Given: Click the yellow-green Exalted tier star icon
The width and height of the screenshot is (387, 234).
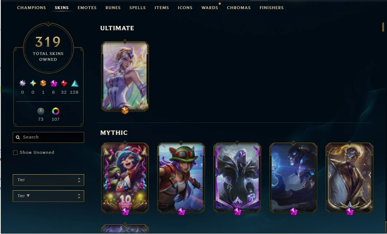Looking at the screenshot, I should [x=33, y=83].
